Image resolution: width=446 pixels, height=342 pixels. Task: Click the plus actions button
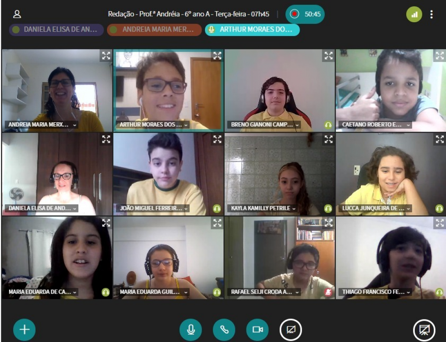(24, 330)
